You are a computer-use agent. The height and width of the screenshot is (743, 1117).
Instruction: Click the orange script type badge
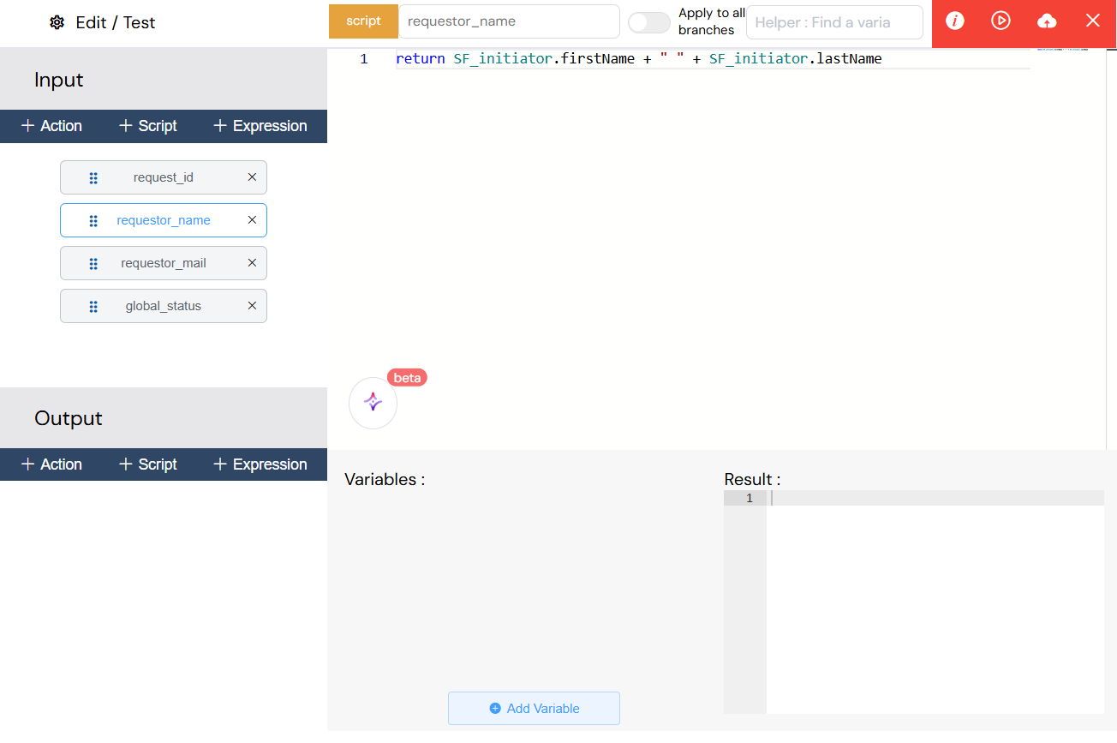click(363, 21)
